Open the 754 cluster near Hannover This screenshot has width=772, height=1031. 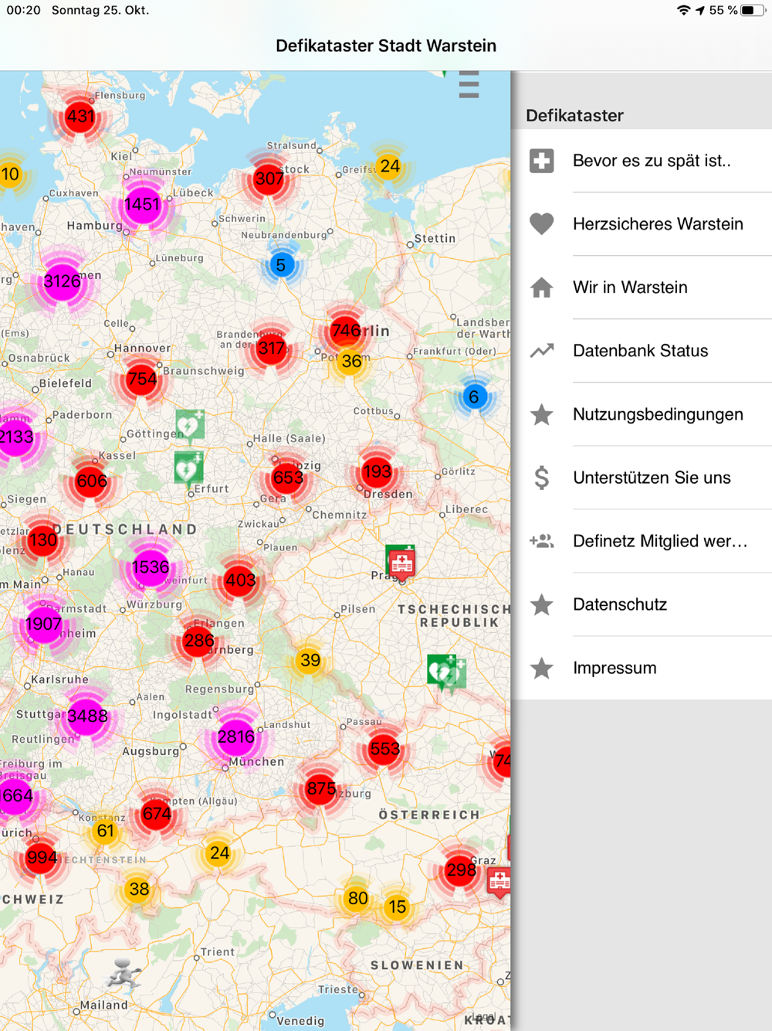point(141,379)
